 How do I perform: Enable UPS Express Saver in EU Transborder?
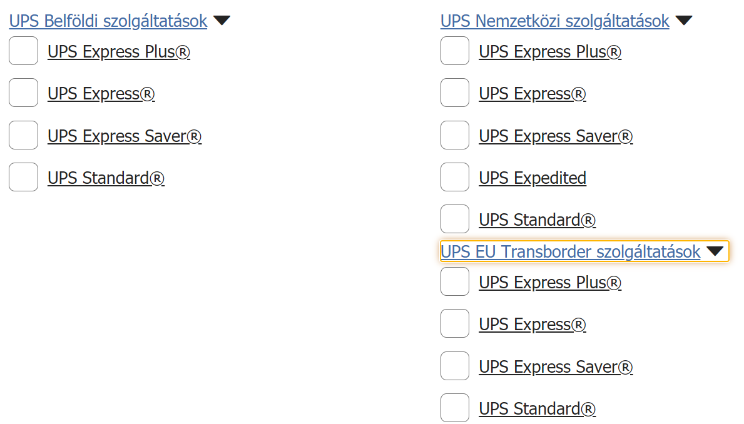pyautogui.click(x=455, y=366)
